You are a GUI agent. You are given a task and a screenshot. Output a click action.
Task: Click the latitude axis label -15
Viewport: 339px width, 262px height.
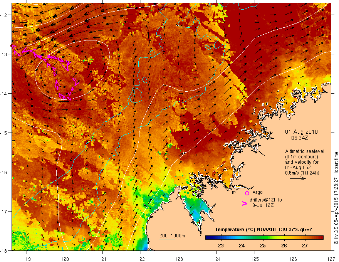4,133
